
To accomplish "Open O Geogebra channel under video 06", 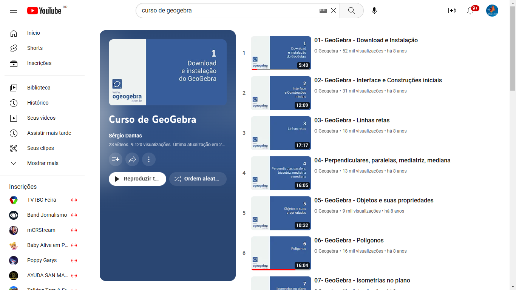I will click(326, 251).
